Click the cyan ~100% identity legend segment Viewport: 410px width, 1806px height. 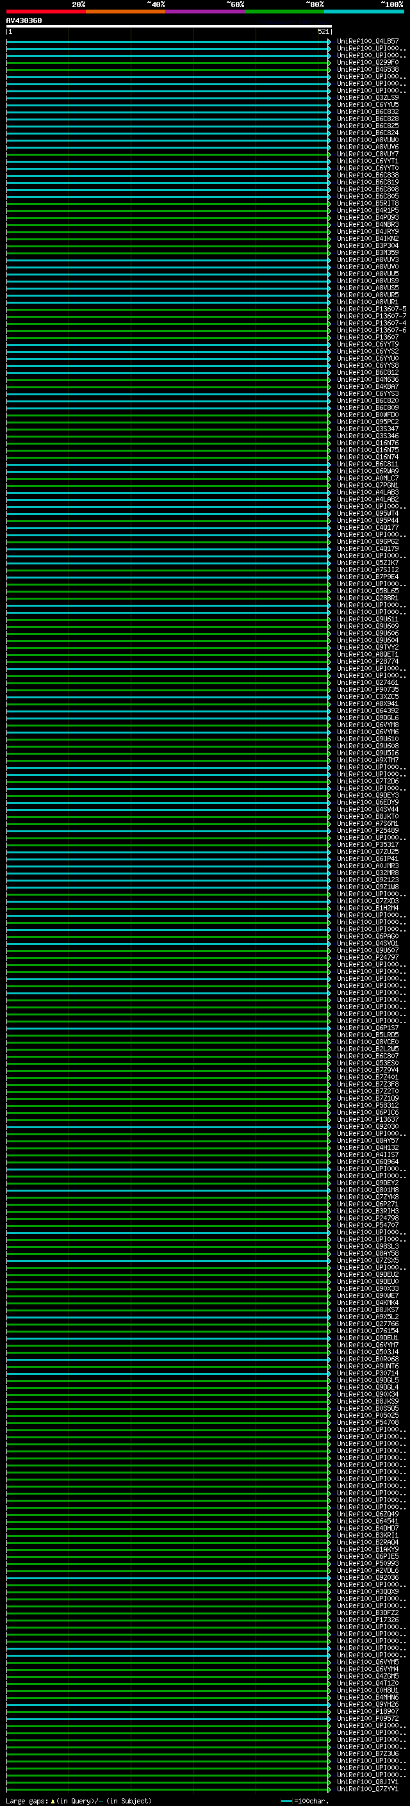365,12
